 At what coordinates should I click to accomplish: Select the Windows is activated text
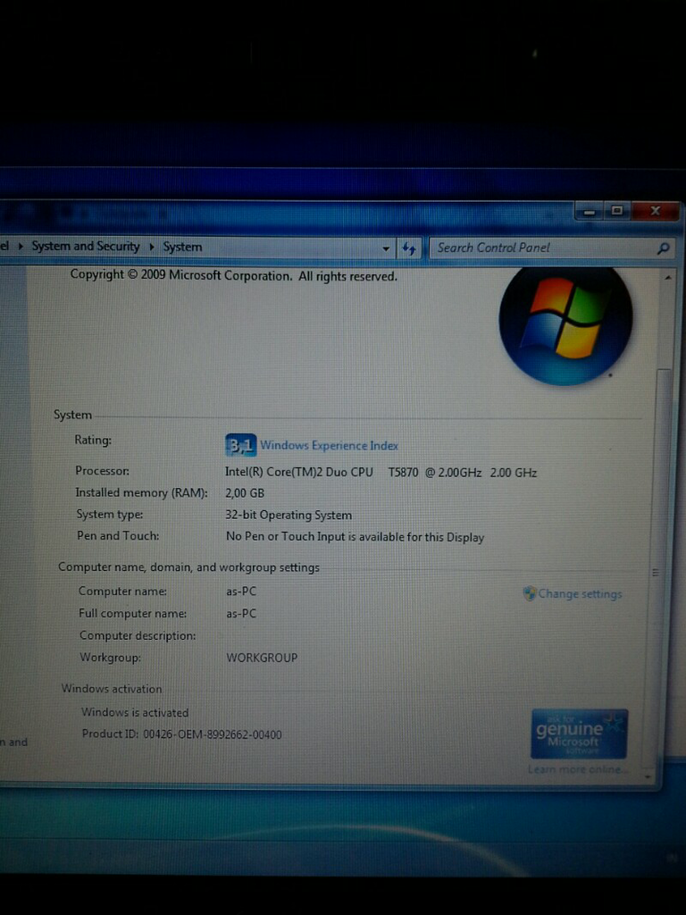click(x=136, y=712)
